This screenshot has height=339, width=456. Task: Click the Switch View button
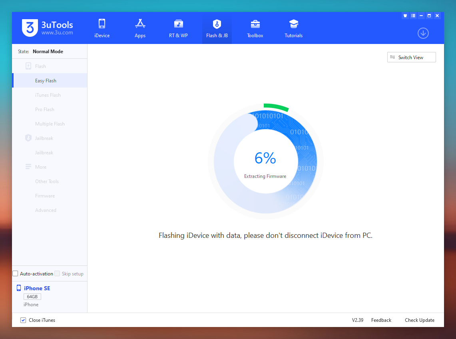tap(411, 58)
